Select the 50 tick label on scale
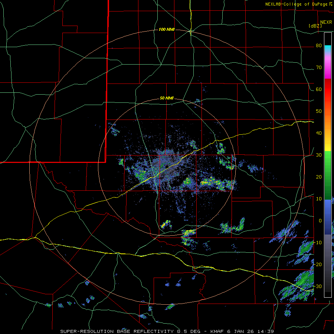The height and width of the screenshot is (334, 334). point(319,111)
